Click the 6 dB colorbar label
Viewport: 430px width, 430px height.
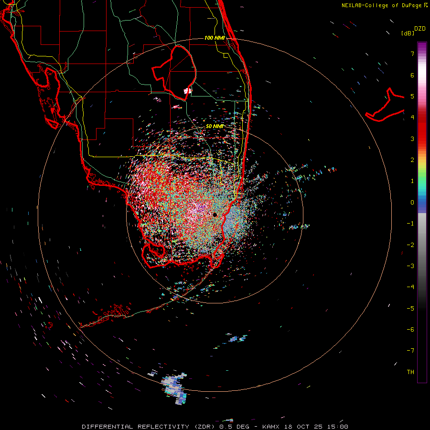click(x=412, y=75)
